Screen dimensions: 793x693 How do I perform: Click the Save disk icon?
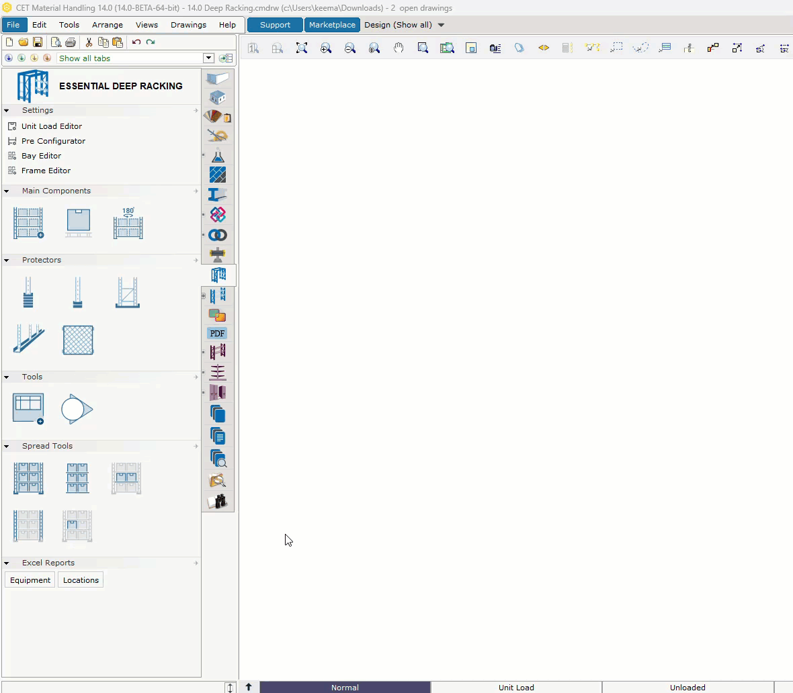tap(38, 42)
